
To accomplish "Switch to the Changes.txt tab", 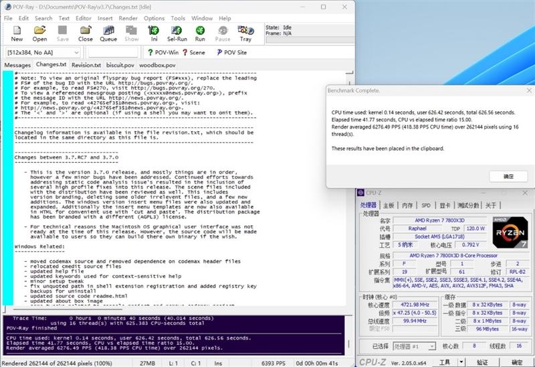I will pyautogui.click(x=51, y=64).
